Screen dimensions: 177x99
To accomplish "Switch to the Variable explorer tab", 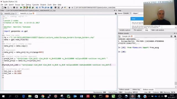I will coord(125,30).
